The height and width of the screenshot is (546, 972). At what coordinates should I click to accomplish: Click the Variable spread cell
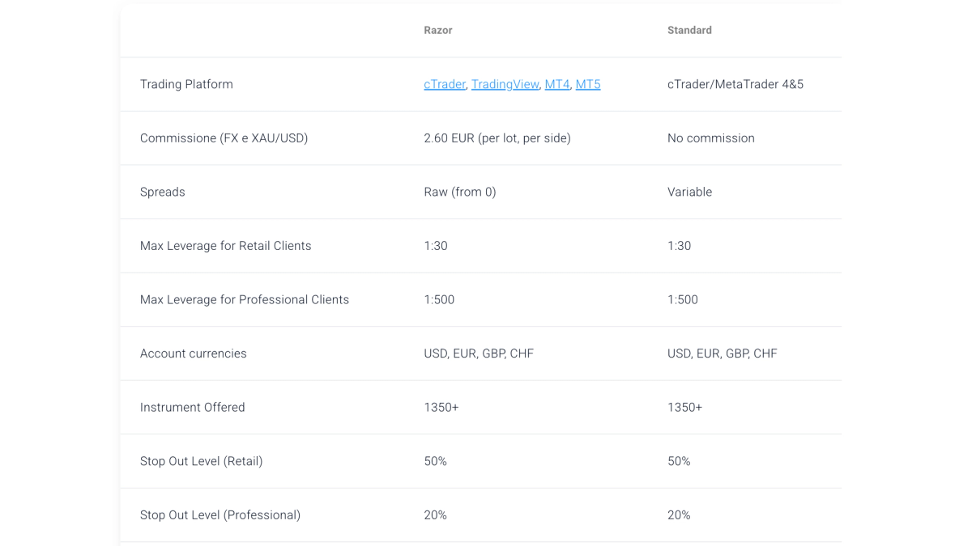(690, 192)
